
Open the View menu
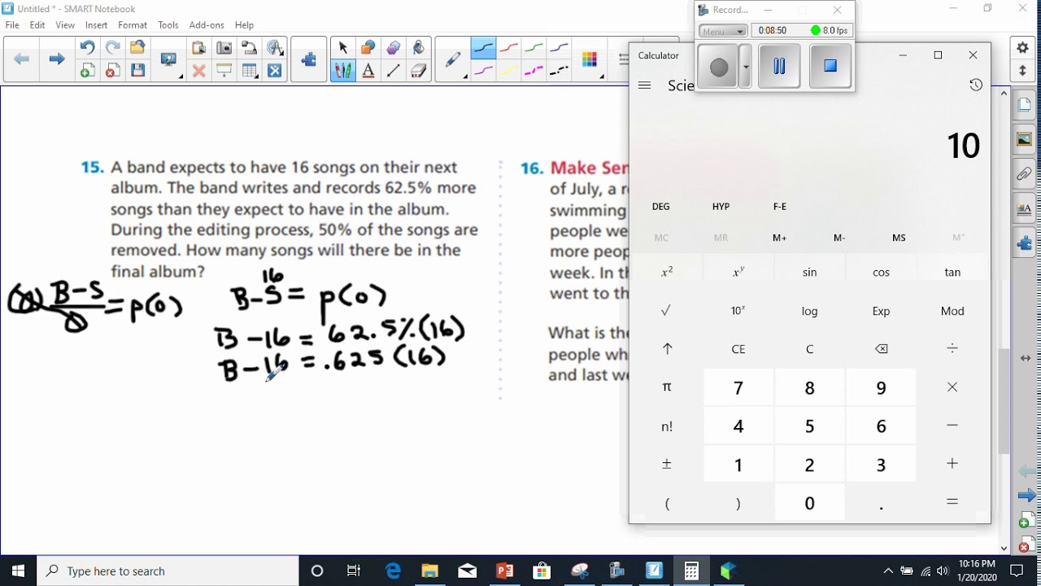[65, 25]
